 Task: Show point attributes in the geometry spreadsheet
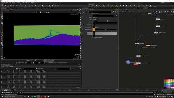point(16,69)
